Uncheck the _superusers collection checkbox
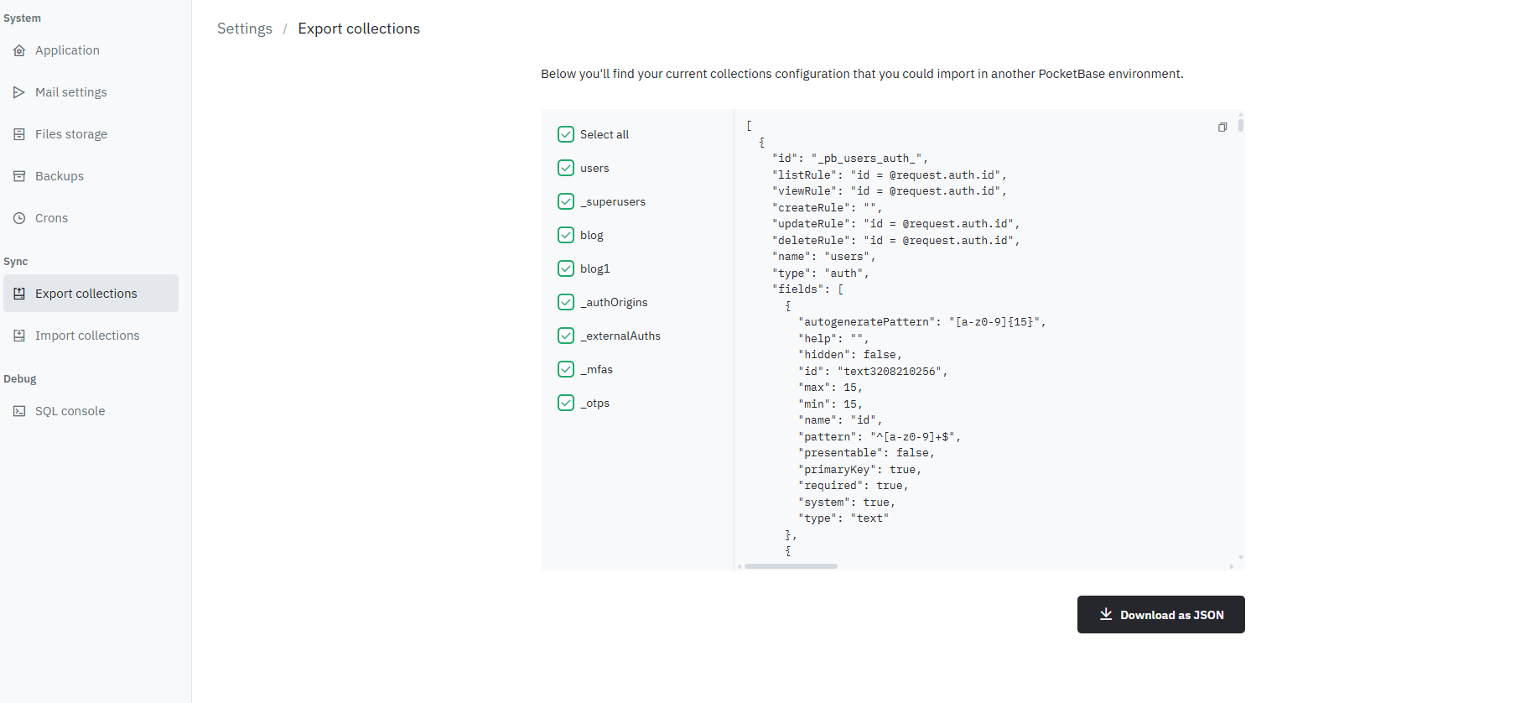Screen dimensions: 1531x703 pyautogui.click(x=566, y=201)
